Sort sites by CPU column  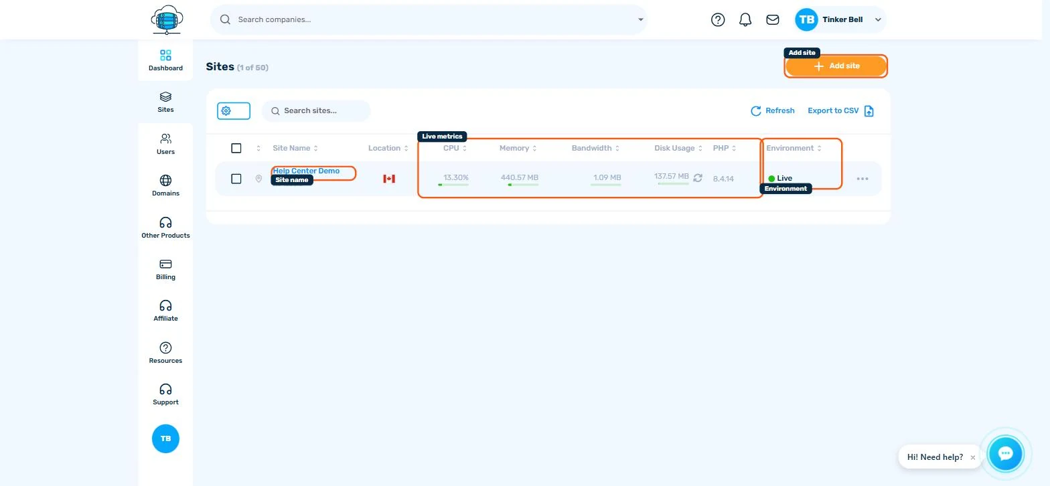tap(455, 148)
